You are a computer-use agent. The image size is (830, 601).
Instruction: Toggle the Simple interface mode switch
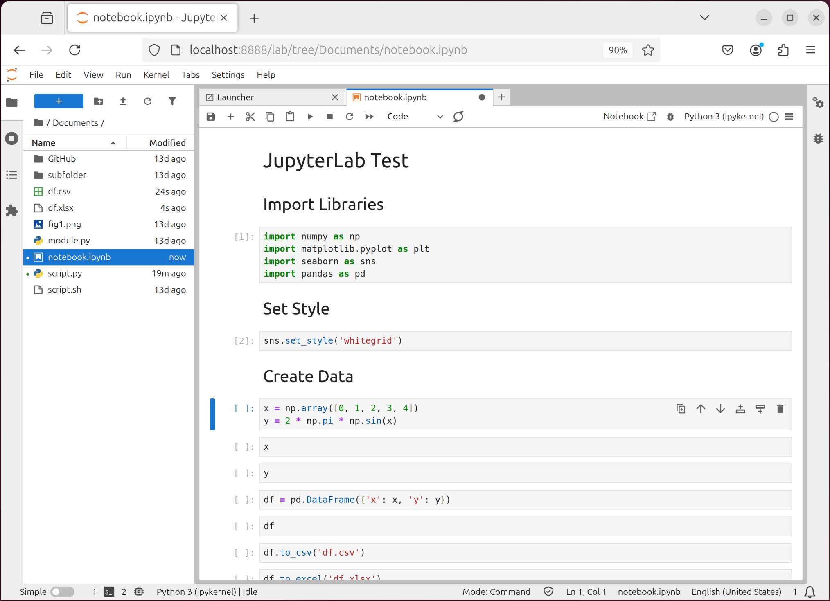pyautogui.click(x=62, y=592)
